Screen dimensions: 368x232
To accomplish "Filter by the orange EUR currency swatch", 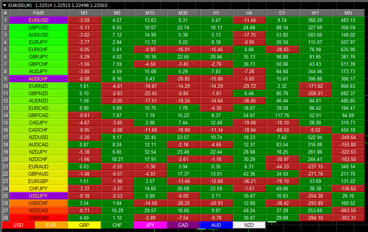I will (x=51, y=225).
